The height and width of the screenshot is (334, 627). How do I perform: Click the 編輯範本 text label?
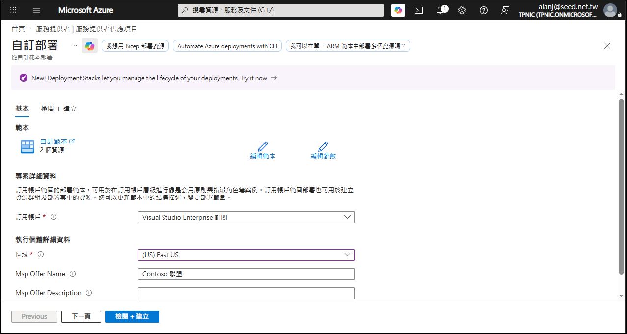263,156
